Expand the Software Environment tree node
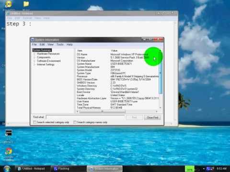230x172 pixels. [x=34, y=61]
